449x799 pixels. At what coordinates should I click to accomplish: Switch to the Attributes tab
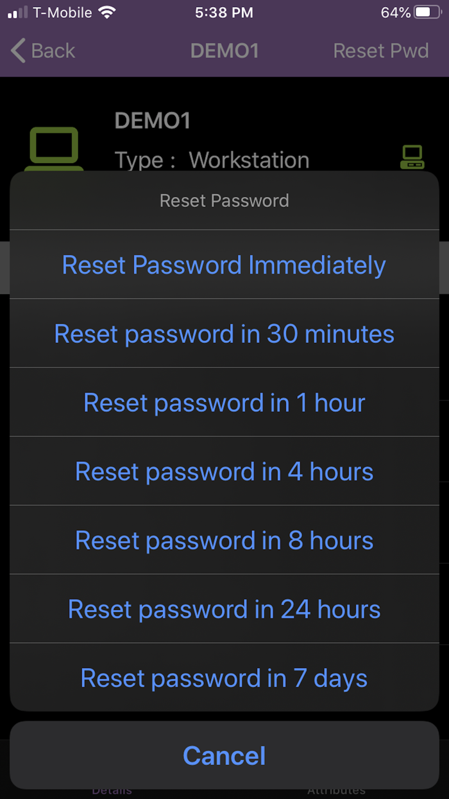[335, 791]
